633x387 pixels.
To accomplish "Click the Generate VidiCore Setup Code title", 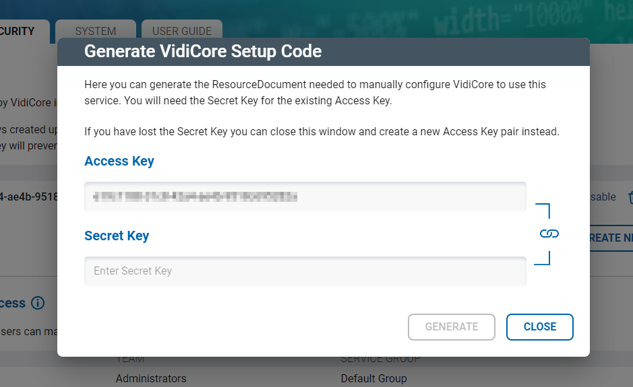I will tap(202, 51).
